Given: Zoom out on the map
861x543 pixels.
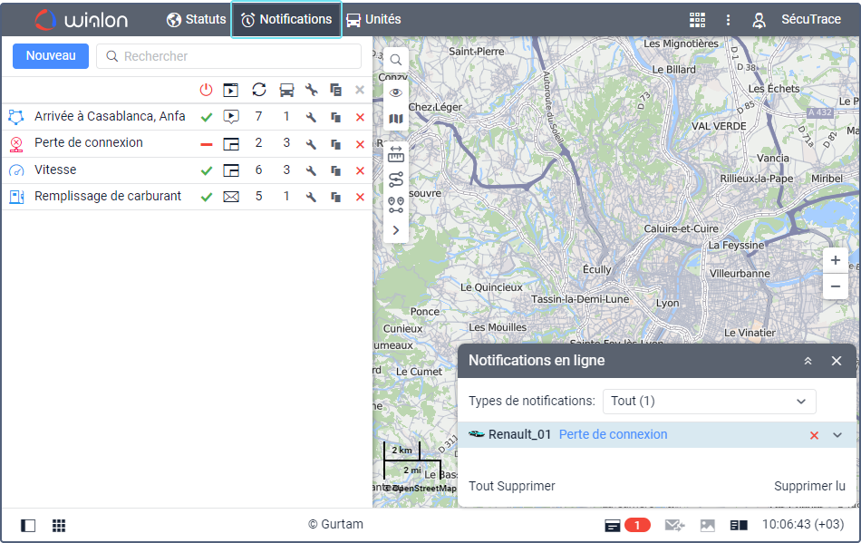Looking at the screenshot, I should pyautogui.click(x=836, y=286).
